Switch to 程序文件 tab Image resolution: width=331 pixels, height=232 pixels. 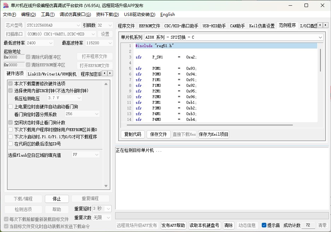[x=126, y=26]
